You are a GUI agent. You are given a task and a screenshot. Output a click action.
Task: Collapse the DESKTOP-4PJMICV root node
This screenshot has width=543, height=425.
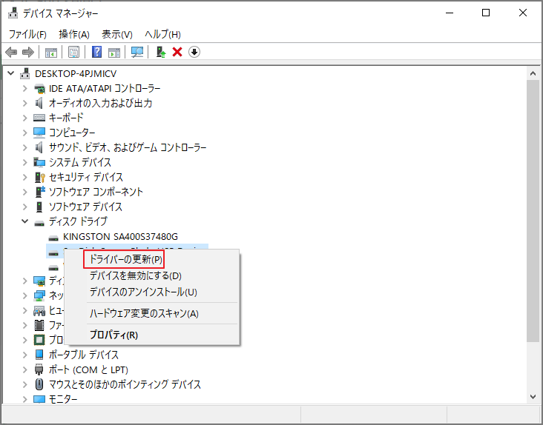(11, 73)
